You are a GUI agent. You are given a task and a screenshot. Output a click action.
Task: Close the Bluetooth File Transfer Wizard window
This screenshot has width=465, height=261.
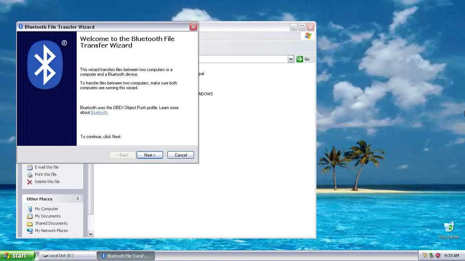194,26
